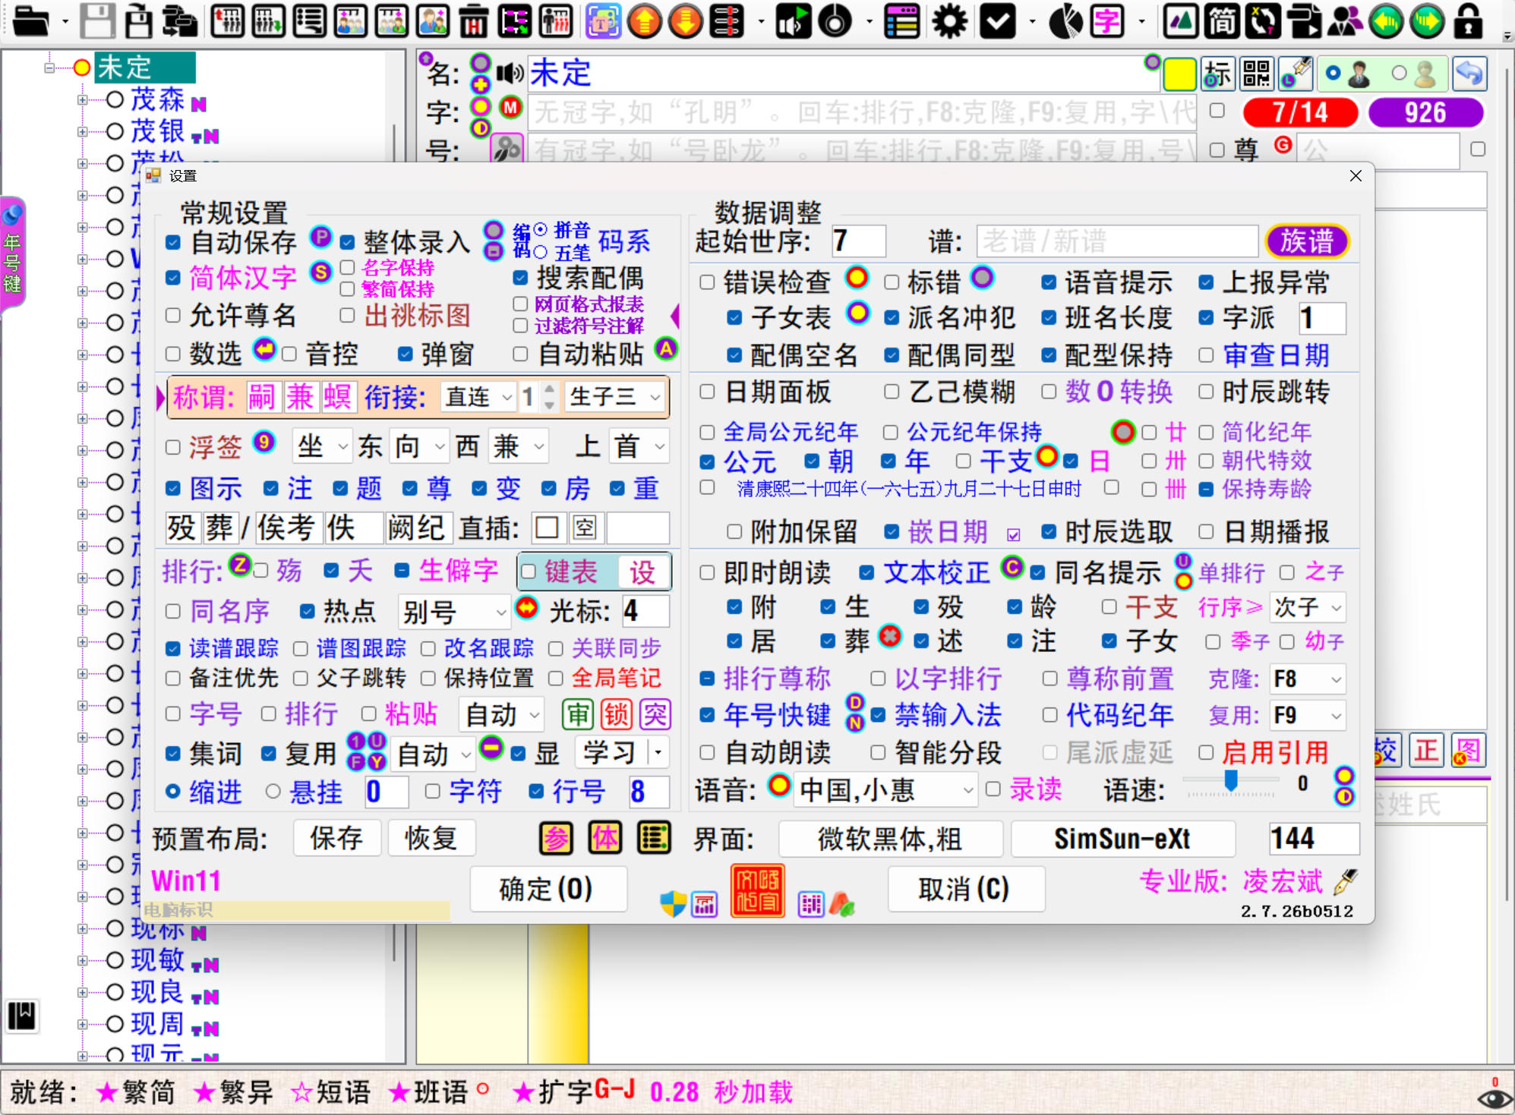This screenshot has height=1115, width=1515.
Task: Click the 起始世序 input field
Action: point(858,241)
